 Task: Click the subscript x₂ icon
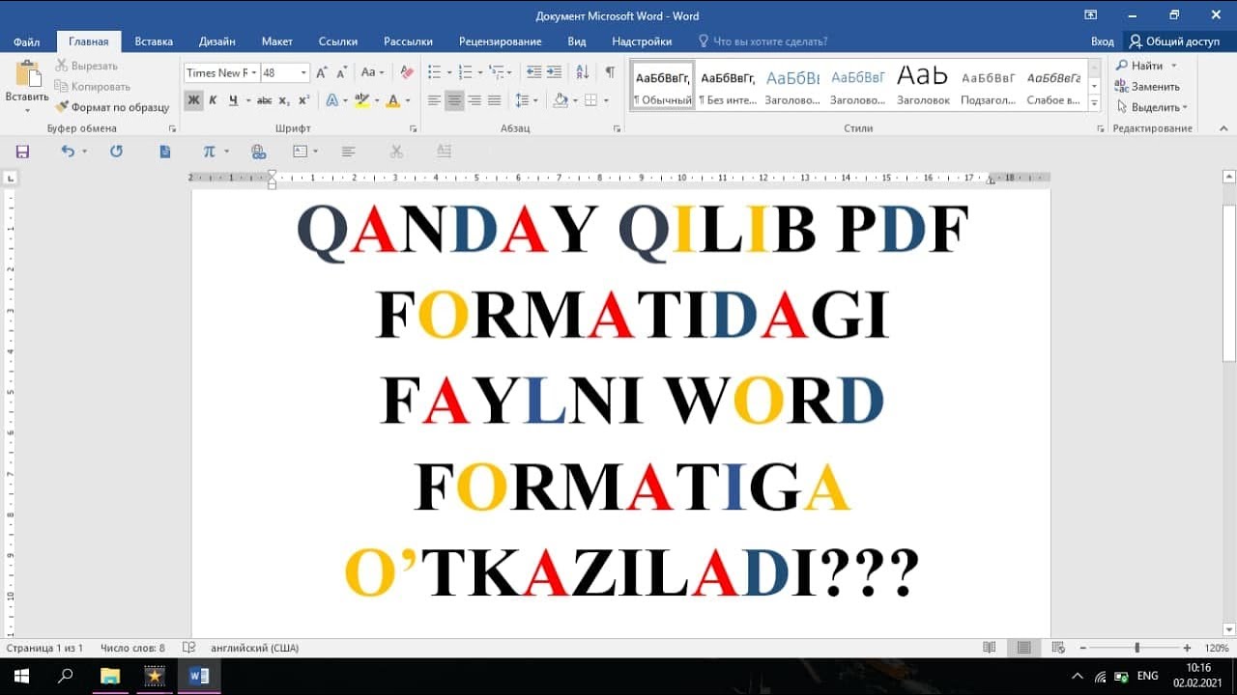tap(284, 100)
